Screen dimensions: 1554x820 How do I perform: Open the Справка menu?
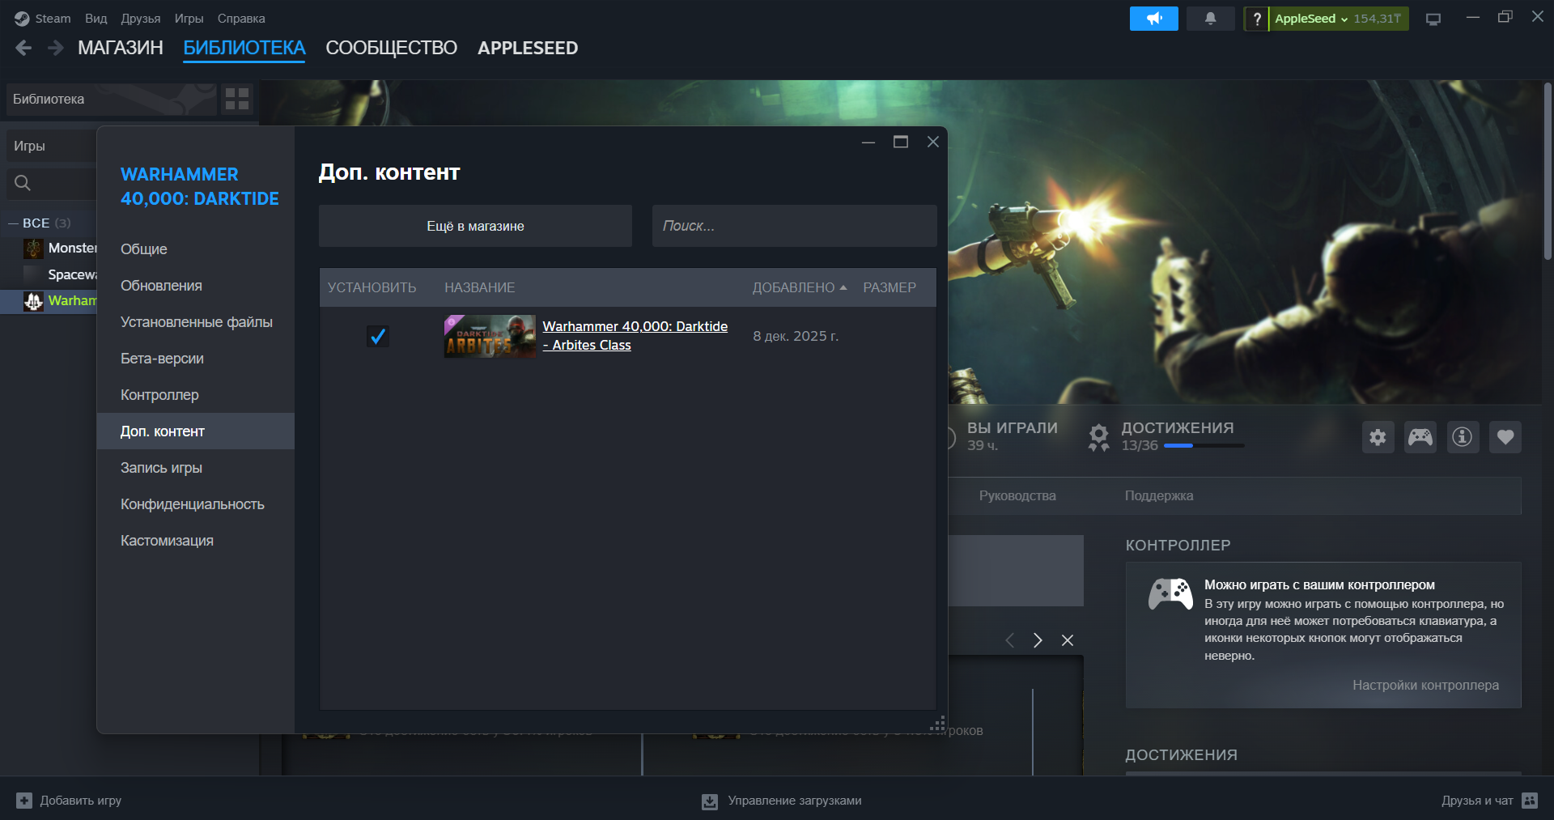[x=241, y=19]
